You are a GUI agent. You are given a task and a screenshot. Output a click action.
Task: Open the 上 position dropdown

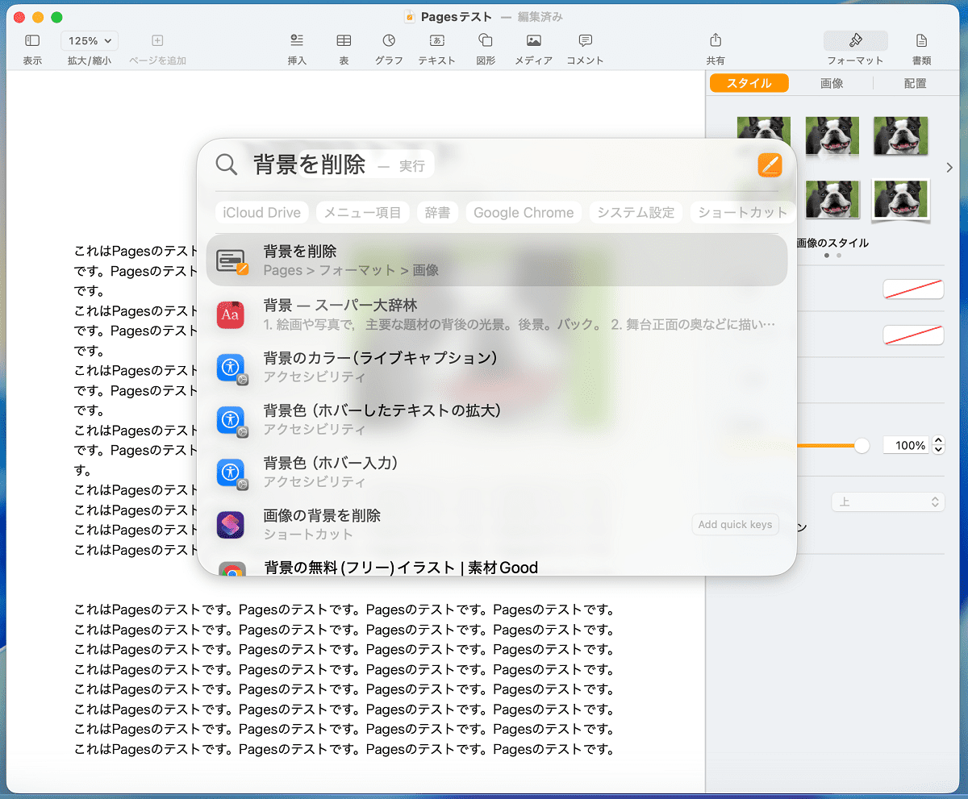point(887,501)
